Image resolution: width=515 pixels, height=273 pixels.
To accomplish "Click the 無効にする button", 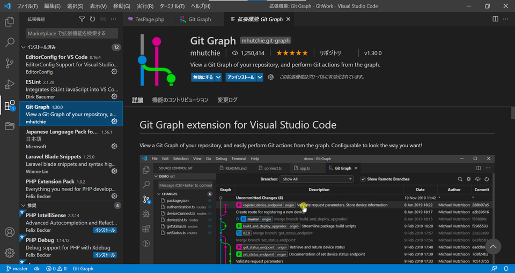I will pos(203,77).
